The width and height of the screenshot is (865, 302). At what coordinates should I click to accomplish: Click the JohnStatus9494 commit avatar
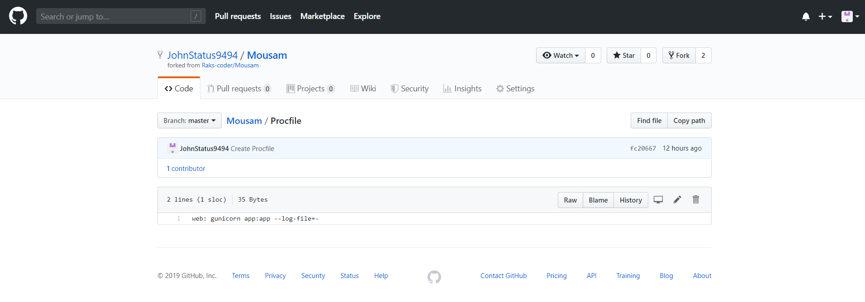tap(172, 148)
